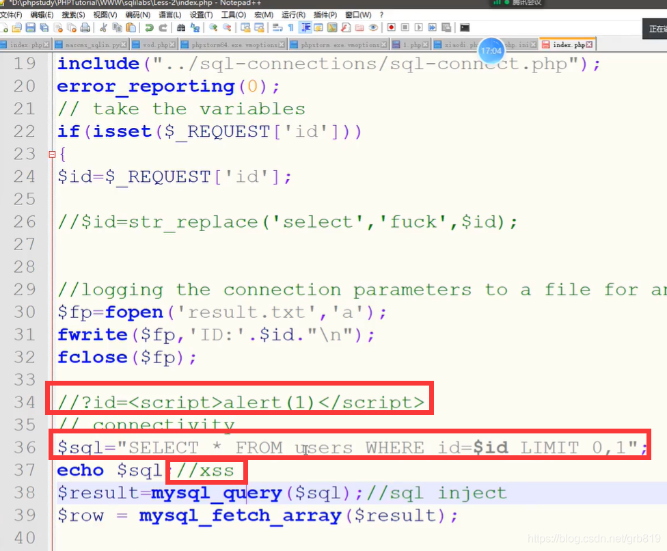Viewport: 667px width, 551px height.
Task: Click the Synchronize Vertical Scrolling icon
Action: click(x=245, y=28)
